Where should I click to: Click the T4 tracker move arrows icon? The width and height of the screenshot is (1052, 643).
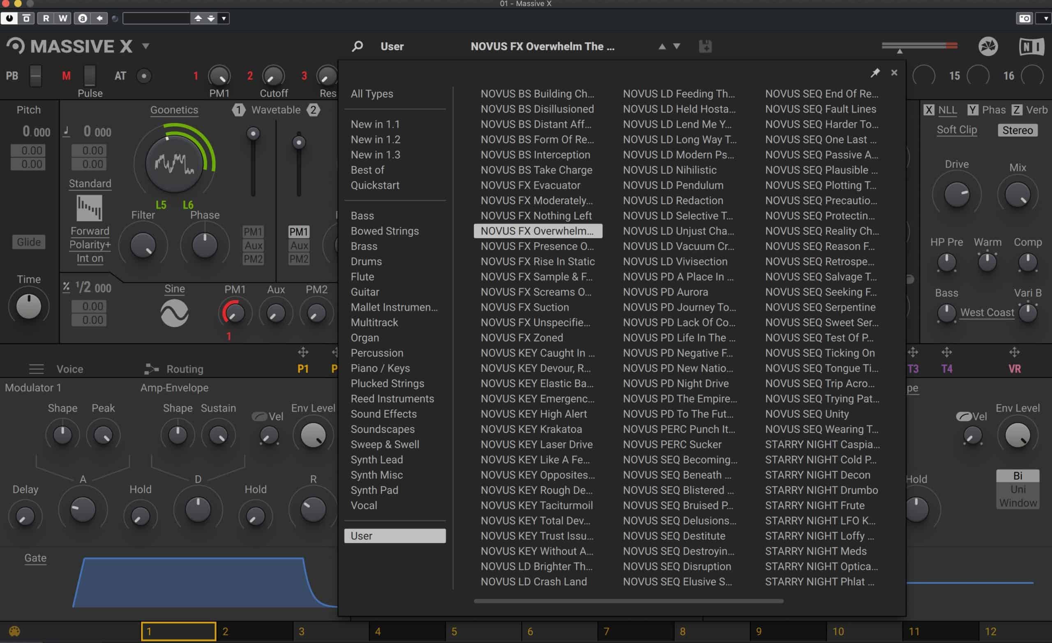[x=946, y=352]
